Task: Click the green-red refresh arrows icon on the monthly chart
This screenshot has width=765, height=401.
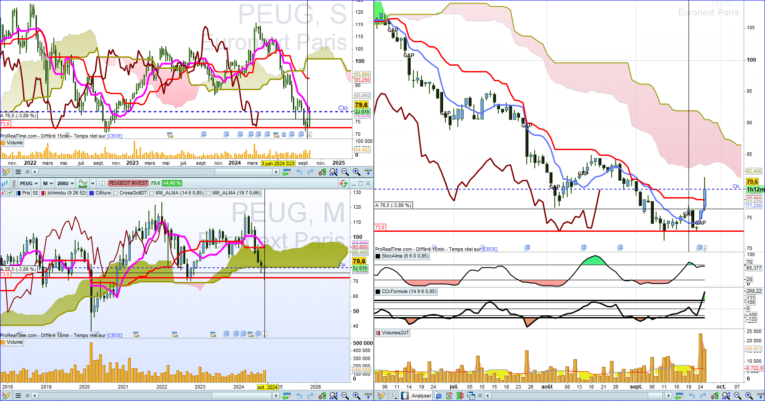Action: (x=344, y=183)
